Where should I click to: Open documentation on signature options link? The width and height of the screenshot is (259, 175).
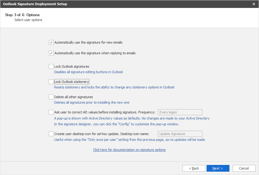coord(129,150)
